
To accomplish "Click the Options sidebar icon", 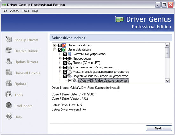I will [9, 83].
